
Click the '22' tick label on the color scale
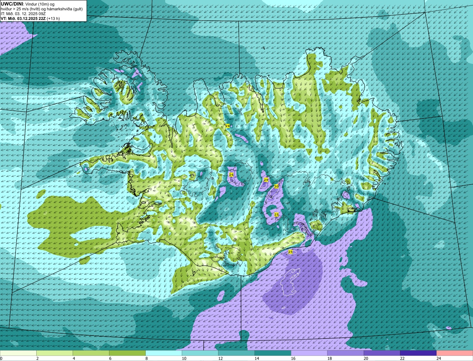point(402,358)
